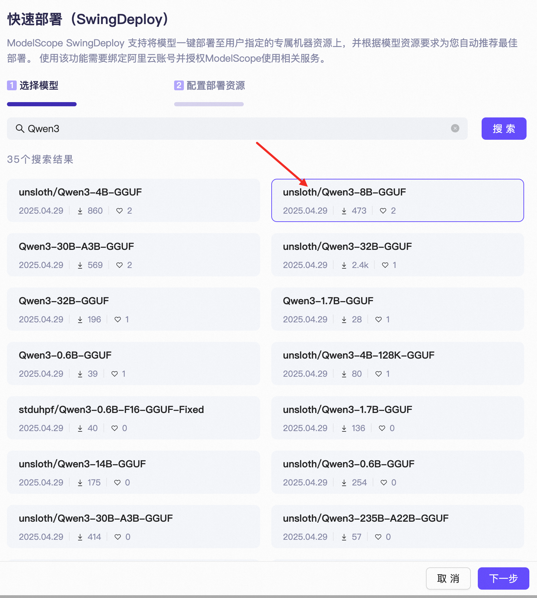Click heart icon on unsloth/Qwen3-0.6B-GGUF card
Image resolution: width=537 pixels, height=598 pixels.
coord(384,483)
